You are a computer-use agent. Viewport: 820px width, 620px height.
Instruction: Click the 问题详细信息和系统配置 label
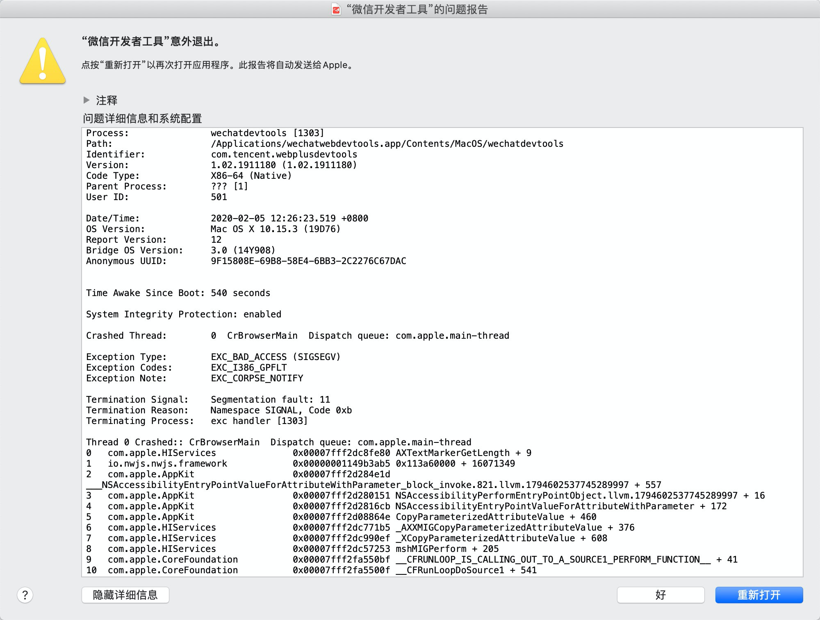[142, 119]
